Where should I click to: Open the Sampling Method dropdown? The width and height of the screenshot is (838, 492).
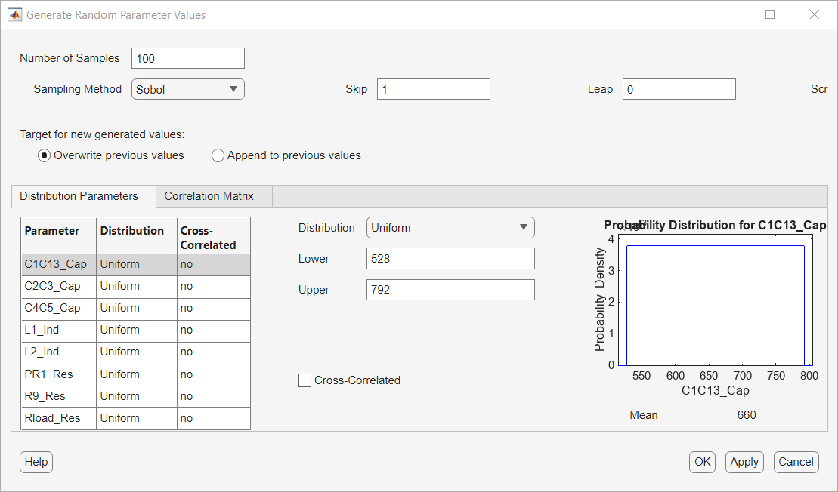coord(188,89)
